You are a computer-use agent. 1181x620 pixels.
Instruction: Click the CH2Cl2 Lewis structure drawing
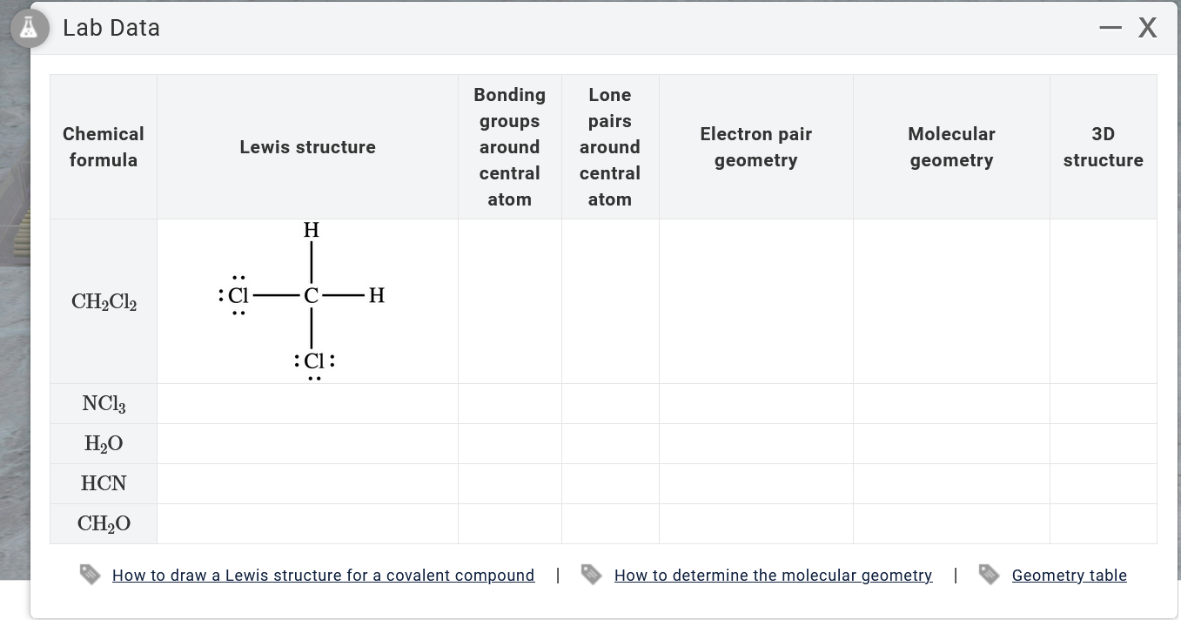[x=307, y=300]
